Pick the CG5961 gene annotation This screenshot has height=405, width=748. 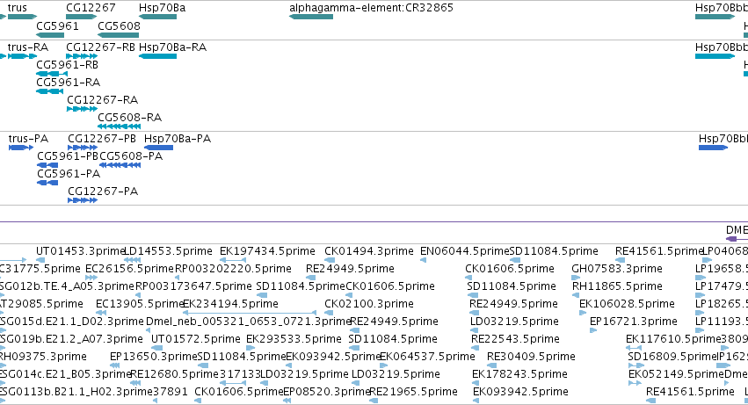(50, 35)
